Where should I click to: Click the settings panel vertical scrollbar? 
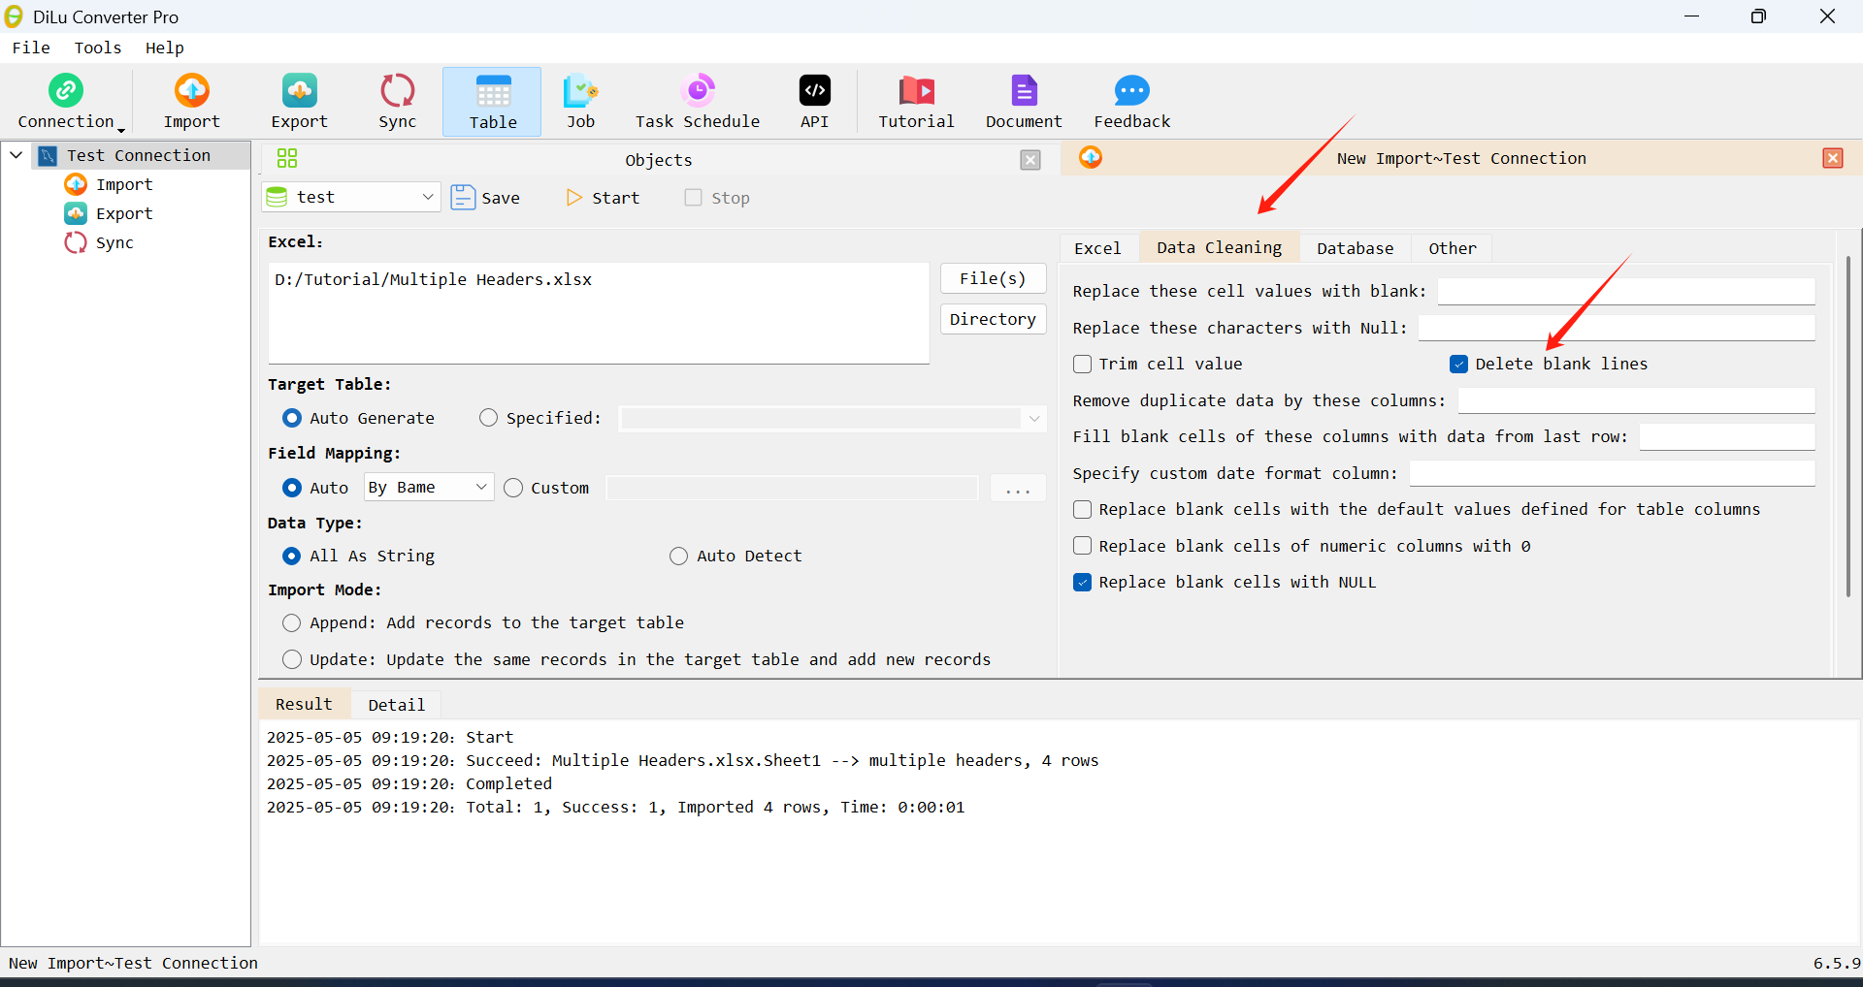(x=1847, y=427)
